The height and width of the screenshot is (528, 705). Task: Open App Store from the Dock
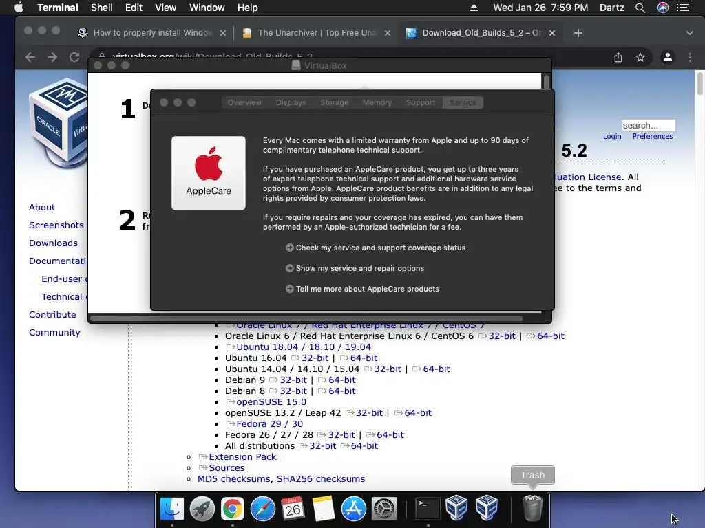[353, 509]
